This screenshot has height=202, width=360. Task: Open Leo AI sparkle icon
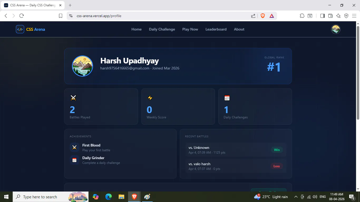(338, 16)
